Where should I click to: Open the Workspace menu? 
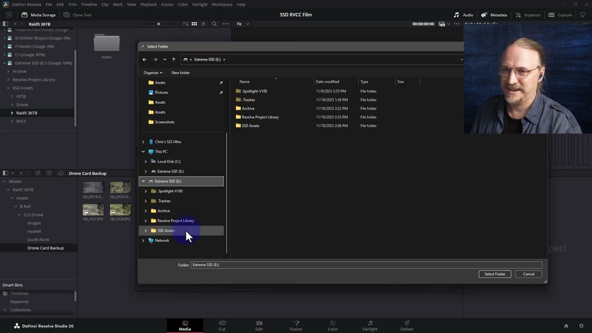tap(222, 4)
